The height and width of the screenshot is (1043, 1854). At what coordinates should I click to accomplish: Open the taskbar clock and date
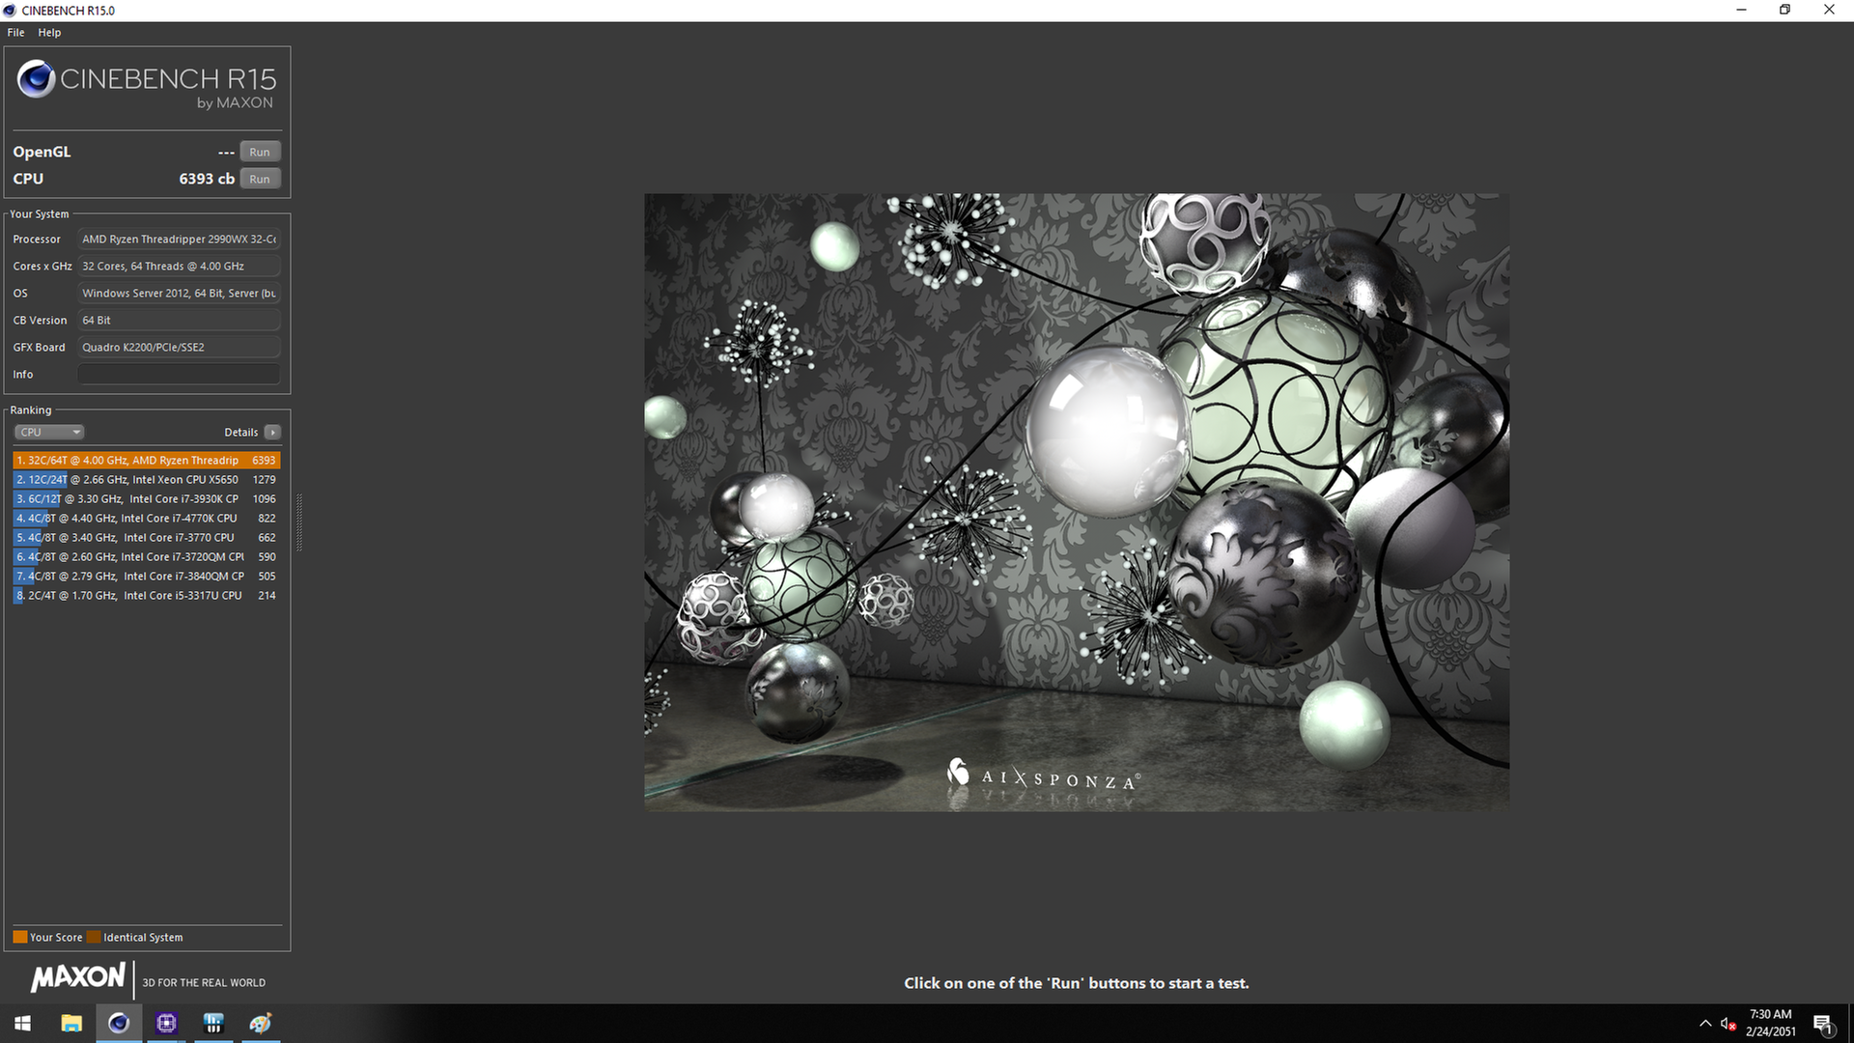(x=1771, y=1023)
